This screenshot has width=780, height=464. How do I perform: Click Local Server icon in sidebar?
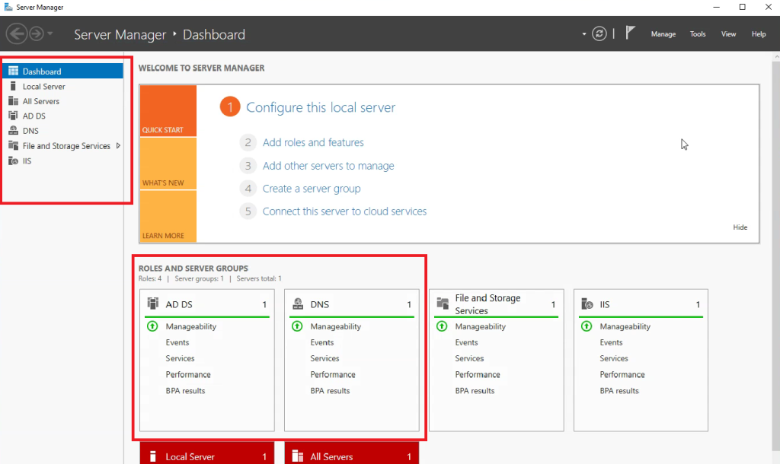(14, 86)
